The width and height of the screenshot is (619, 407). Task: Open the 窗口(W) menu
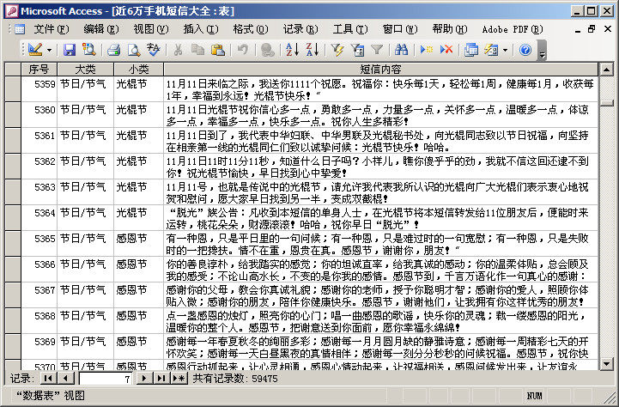click(x=400, y=29)
